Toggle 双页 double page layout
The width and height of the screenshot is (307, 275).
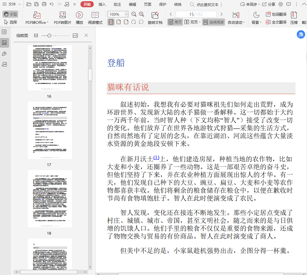point(191,22)
